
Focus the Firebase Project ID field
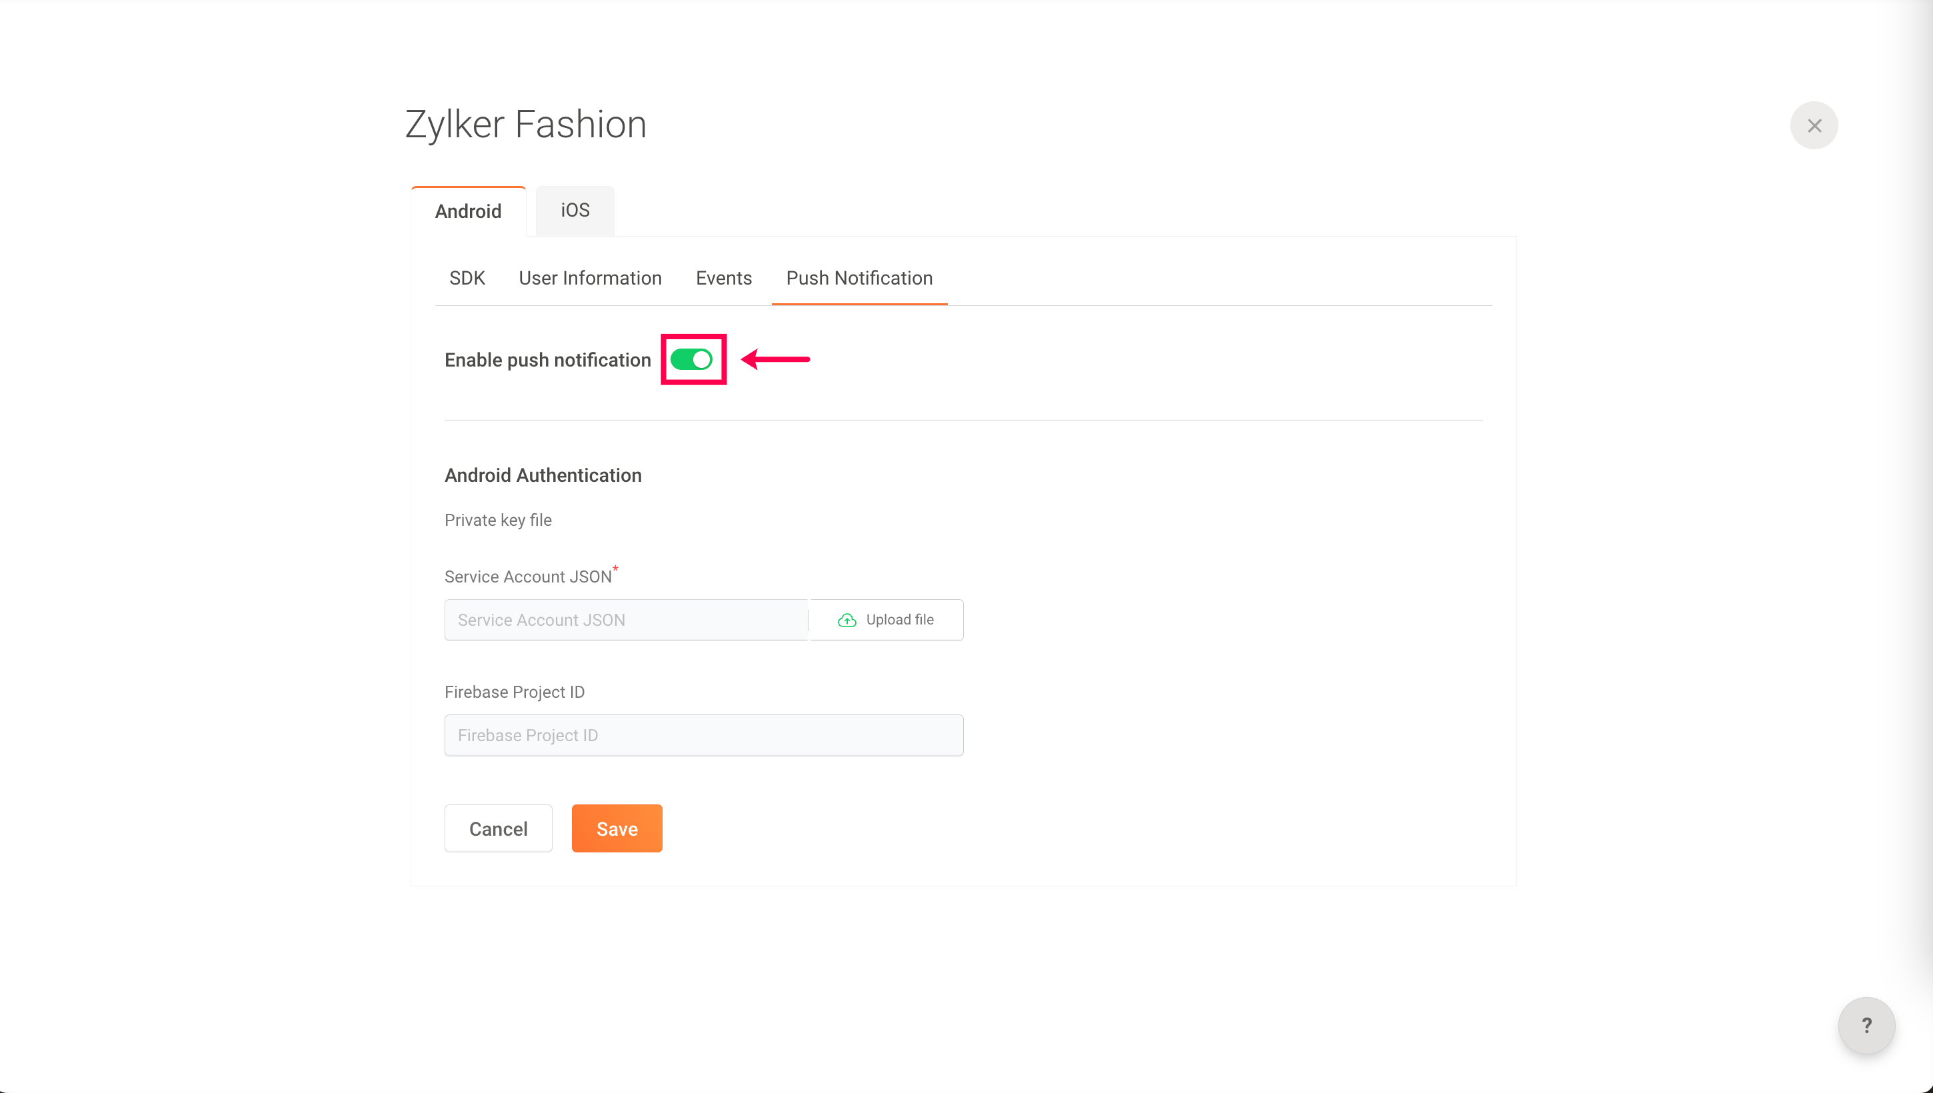704,735
